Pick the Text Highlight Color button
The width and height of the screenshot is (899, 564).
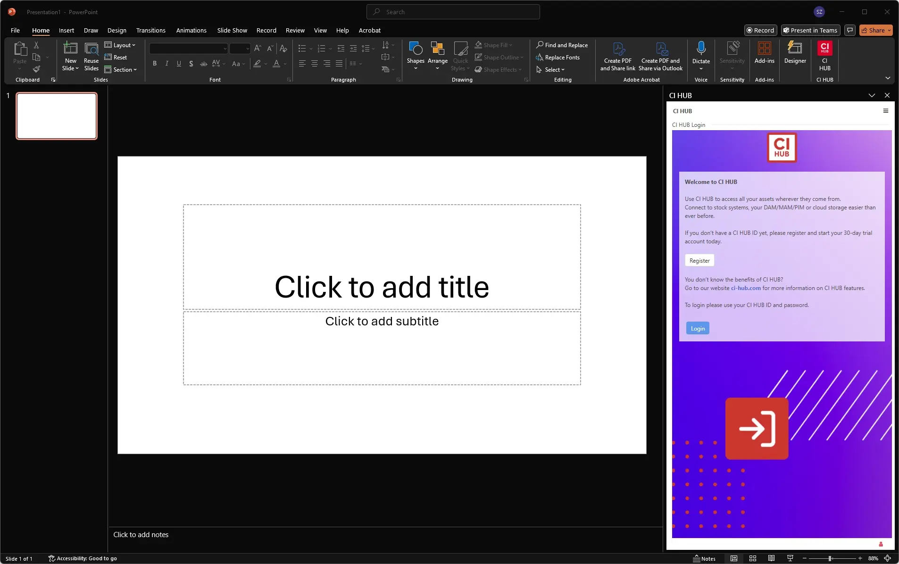coord(257,63)
